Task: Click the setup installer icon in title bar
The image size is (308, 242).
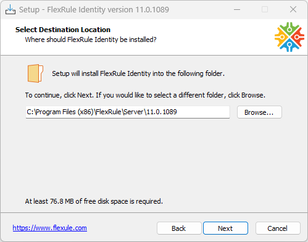Action: pyautogui.click(x=10, y=9)
